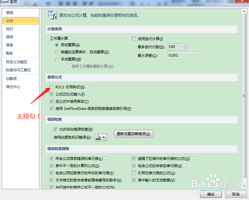The image size is (249, 200).
Task: Click the 确定 button to confirm
Action: click(x=211, y=194)
